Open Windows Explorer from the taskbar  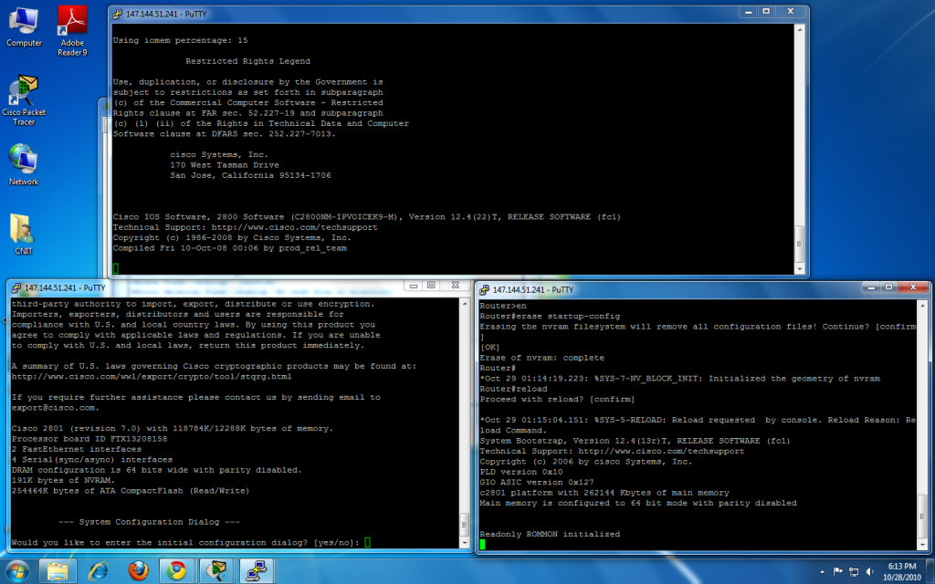tap(59, 570)
